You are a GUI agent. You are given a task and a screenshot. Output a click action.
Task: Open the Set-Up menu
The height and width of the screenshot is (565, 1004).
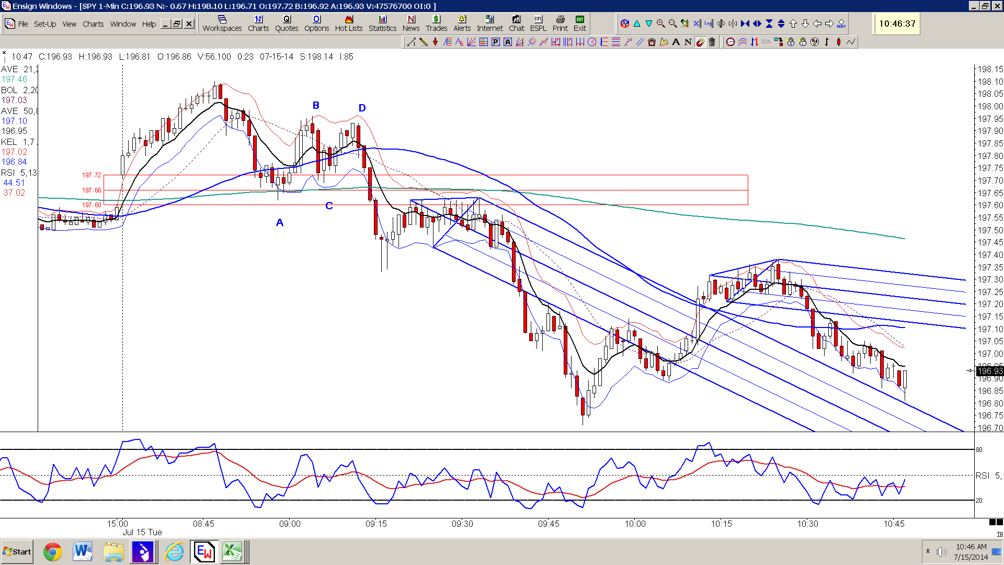45,24
